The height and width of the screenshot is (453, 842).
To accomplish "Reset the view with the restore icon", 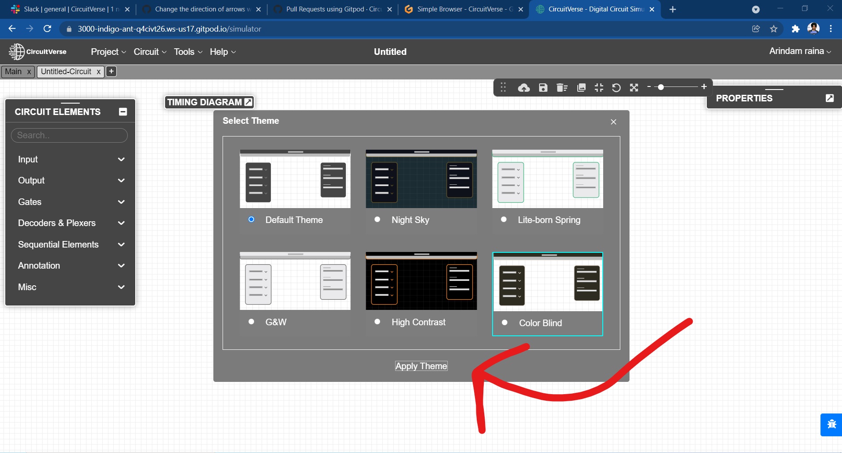I will coord(616,87).
